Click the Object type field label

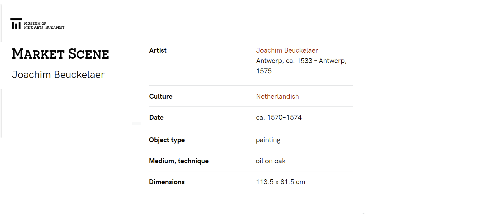167,140
